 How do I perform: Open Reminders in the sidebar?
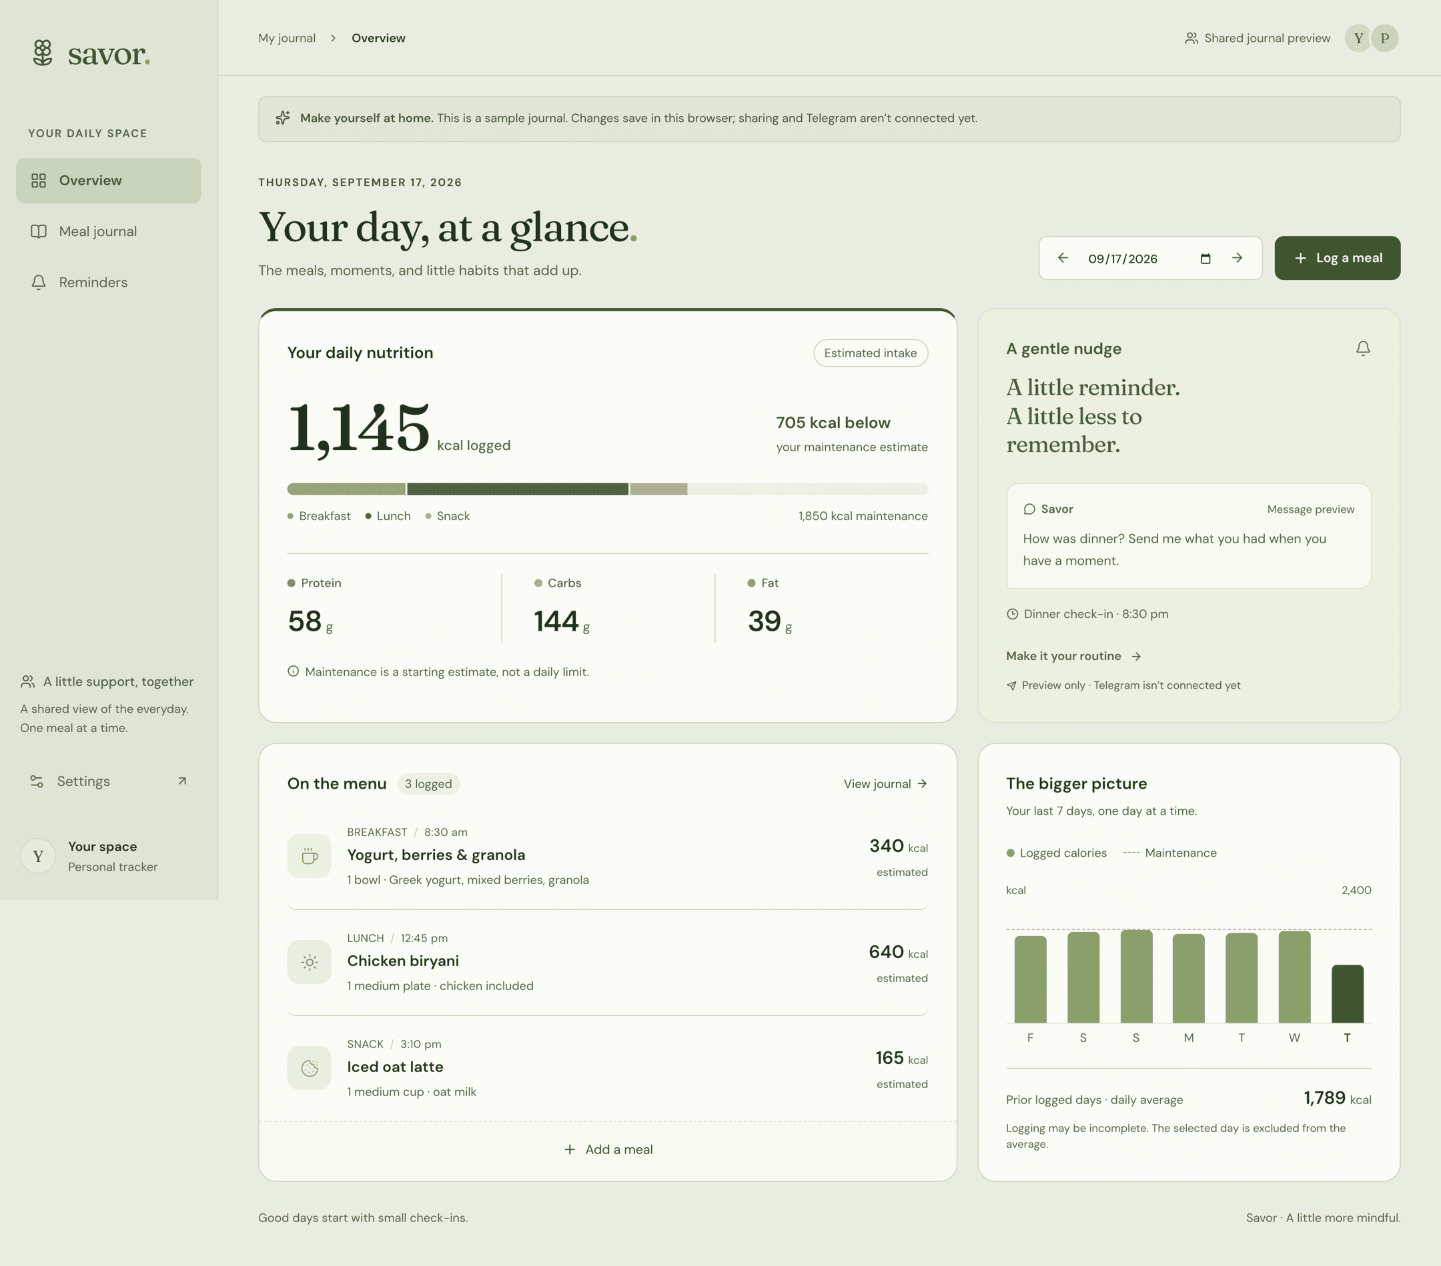pyautogui.click(x=109, y=283)
